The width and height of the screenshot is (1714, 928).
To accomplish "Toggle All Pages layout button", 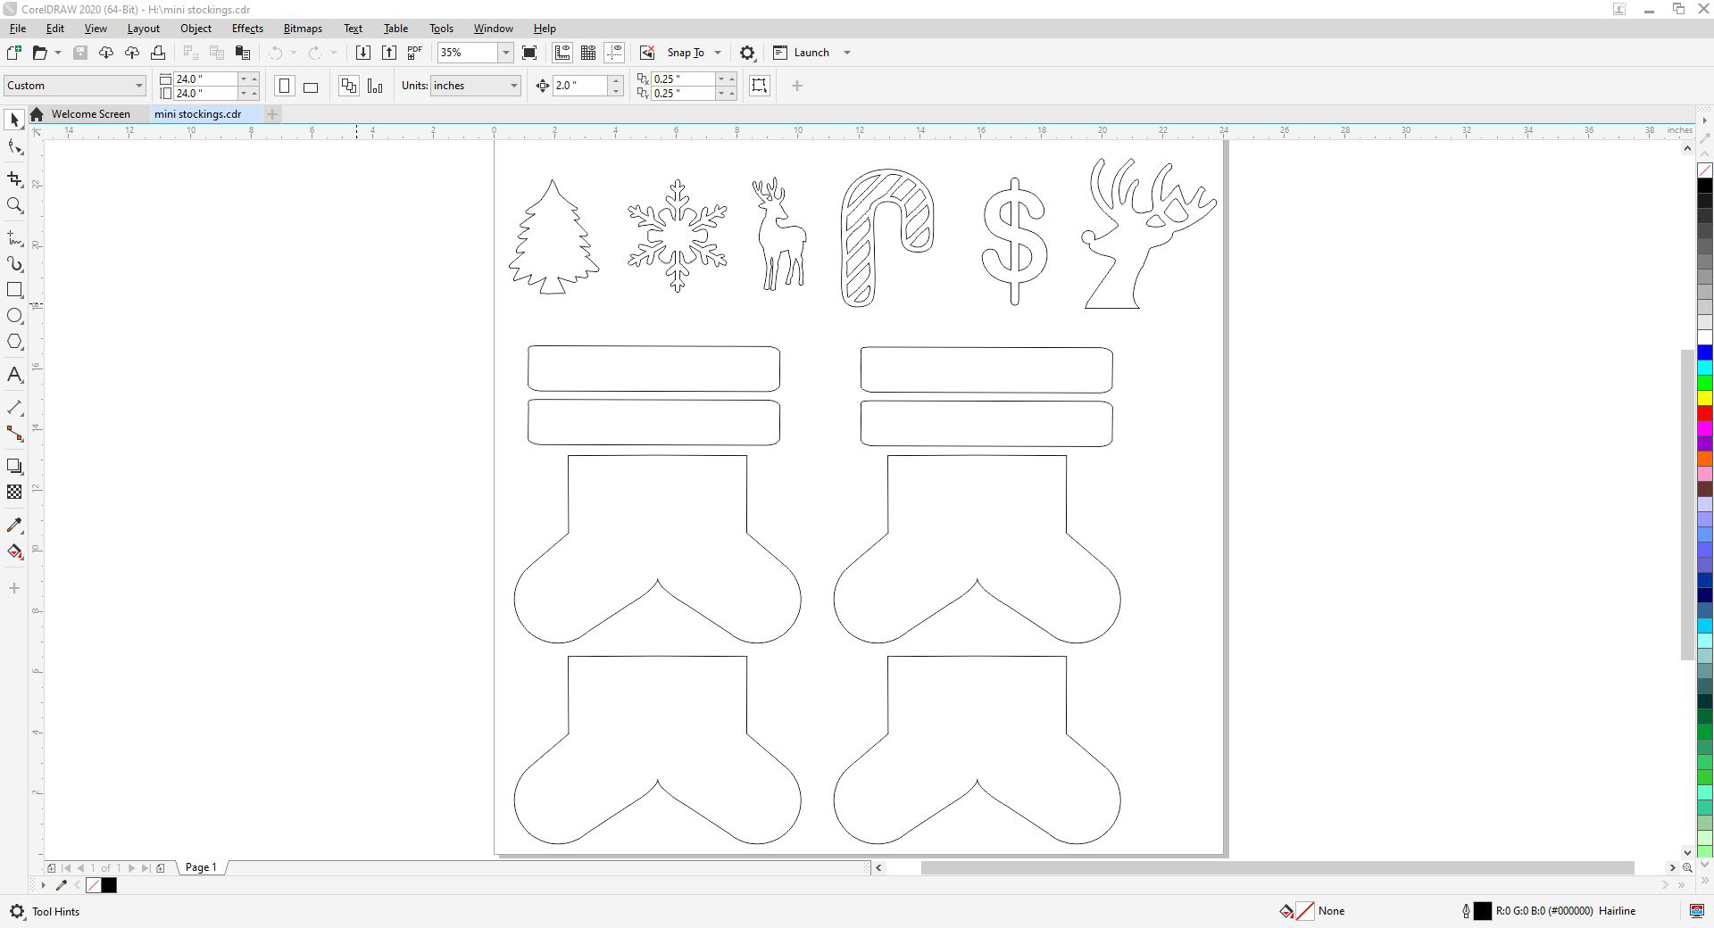I will (x=348, y=86).
